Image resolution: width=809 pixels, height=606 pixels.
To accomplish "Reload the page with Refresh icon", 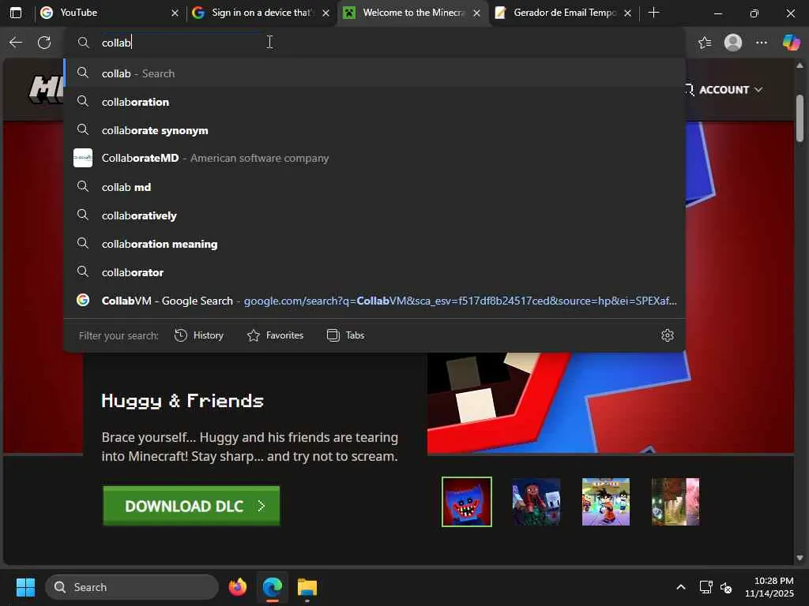I will [x=44, y=43].
